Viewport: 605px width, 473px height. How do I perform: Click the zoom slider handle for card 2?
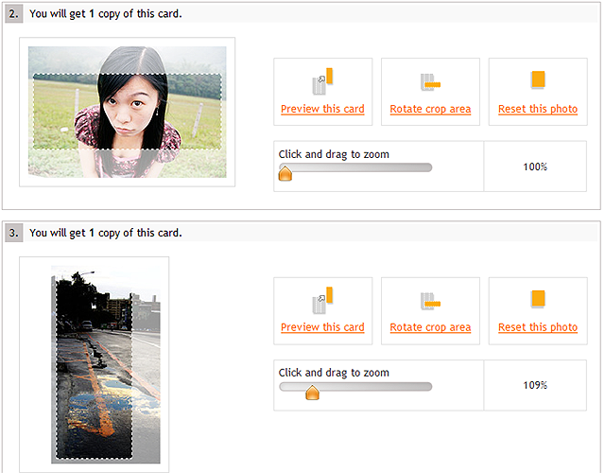point(285,173)
